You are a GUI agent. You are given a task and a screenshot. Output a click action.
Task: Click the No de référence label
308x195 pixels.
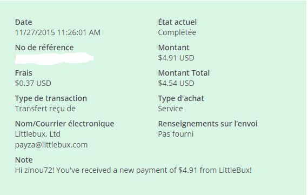click(x=44, y=48)
